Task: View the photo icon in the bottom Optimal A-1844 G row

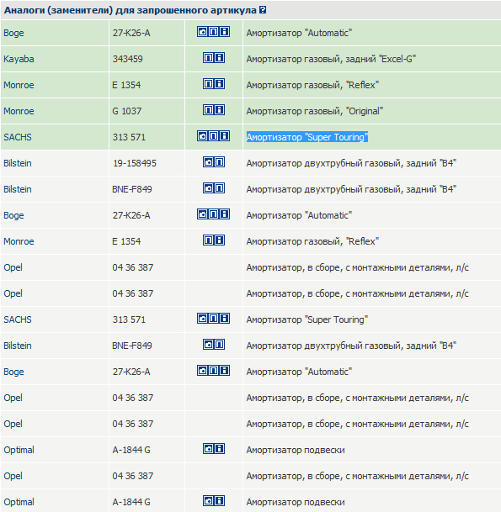Action: (208, 501)
